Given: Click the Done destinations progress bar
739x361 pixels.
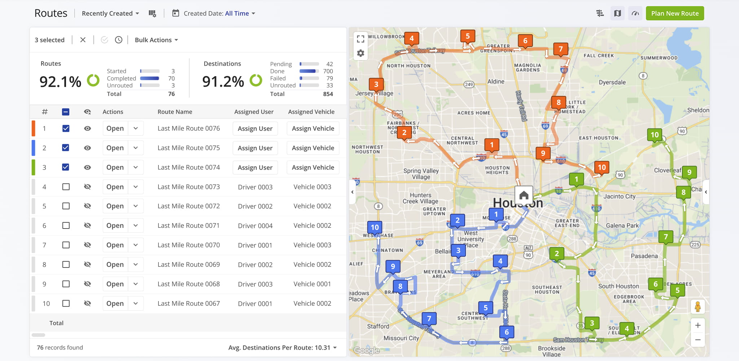Looking at the screenshot, I should click(x=309, y=71).
